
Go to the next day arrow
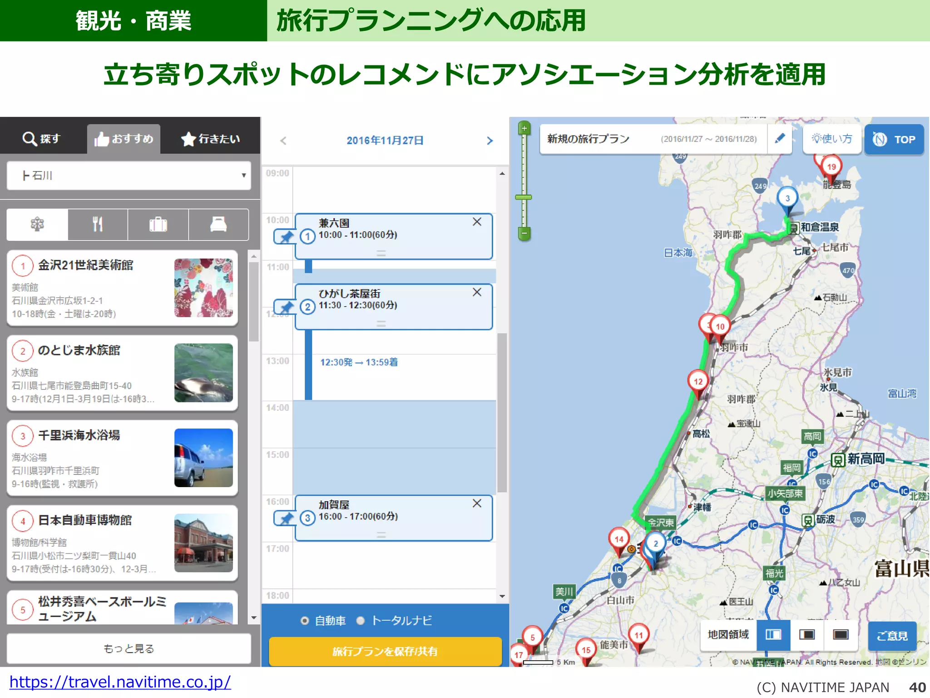[490, 140]
